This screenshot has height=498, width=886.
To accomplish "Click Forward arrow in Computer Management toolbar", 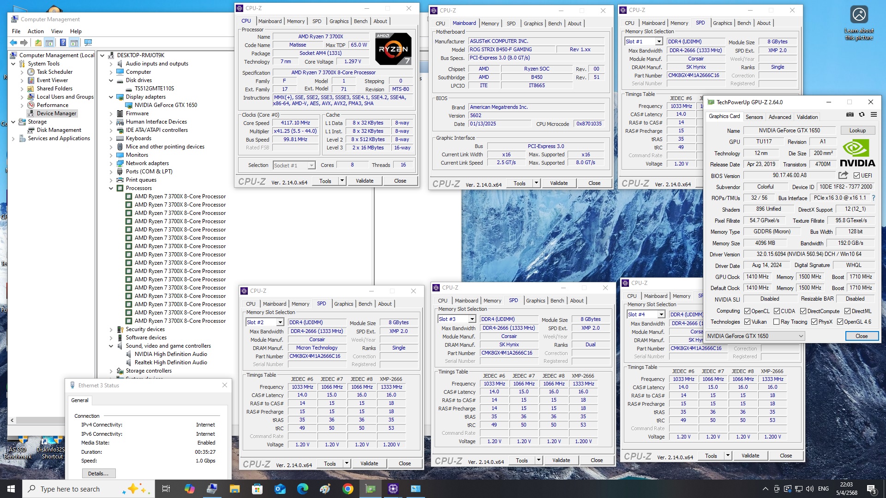I will (x=24, y=42).
